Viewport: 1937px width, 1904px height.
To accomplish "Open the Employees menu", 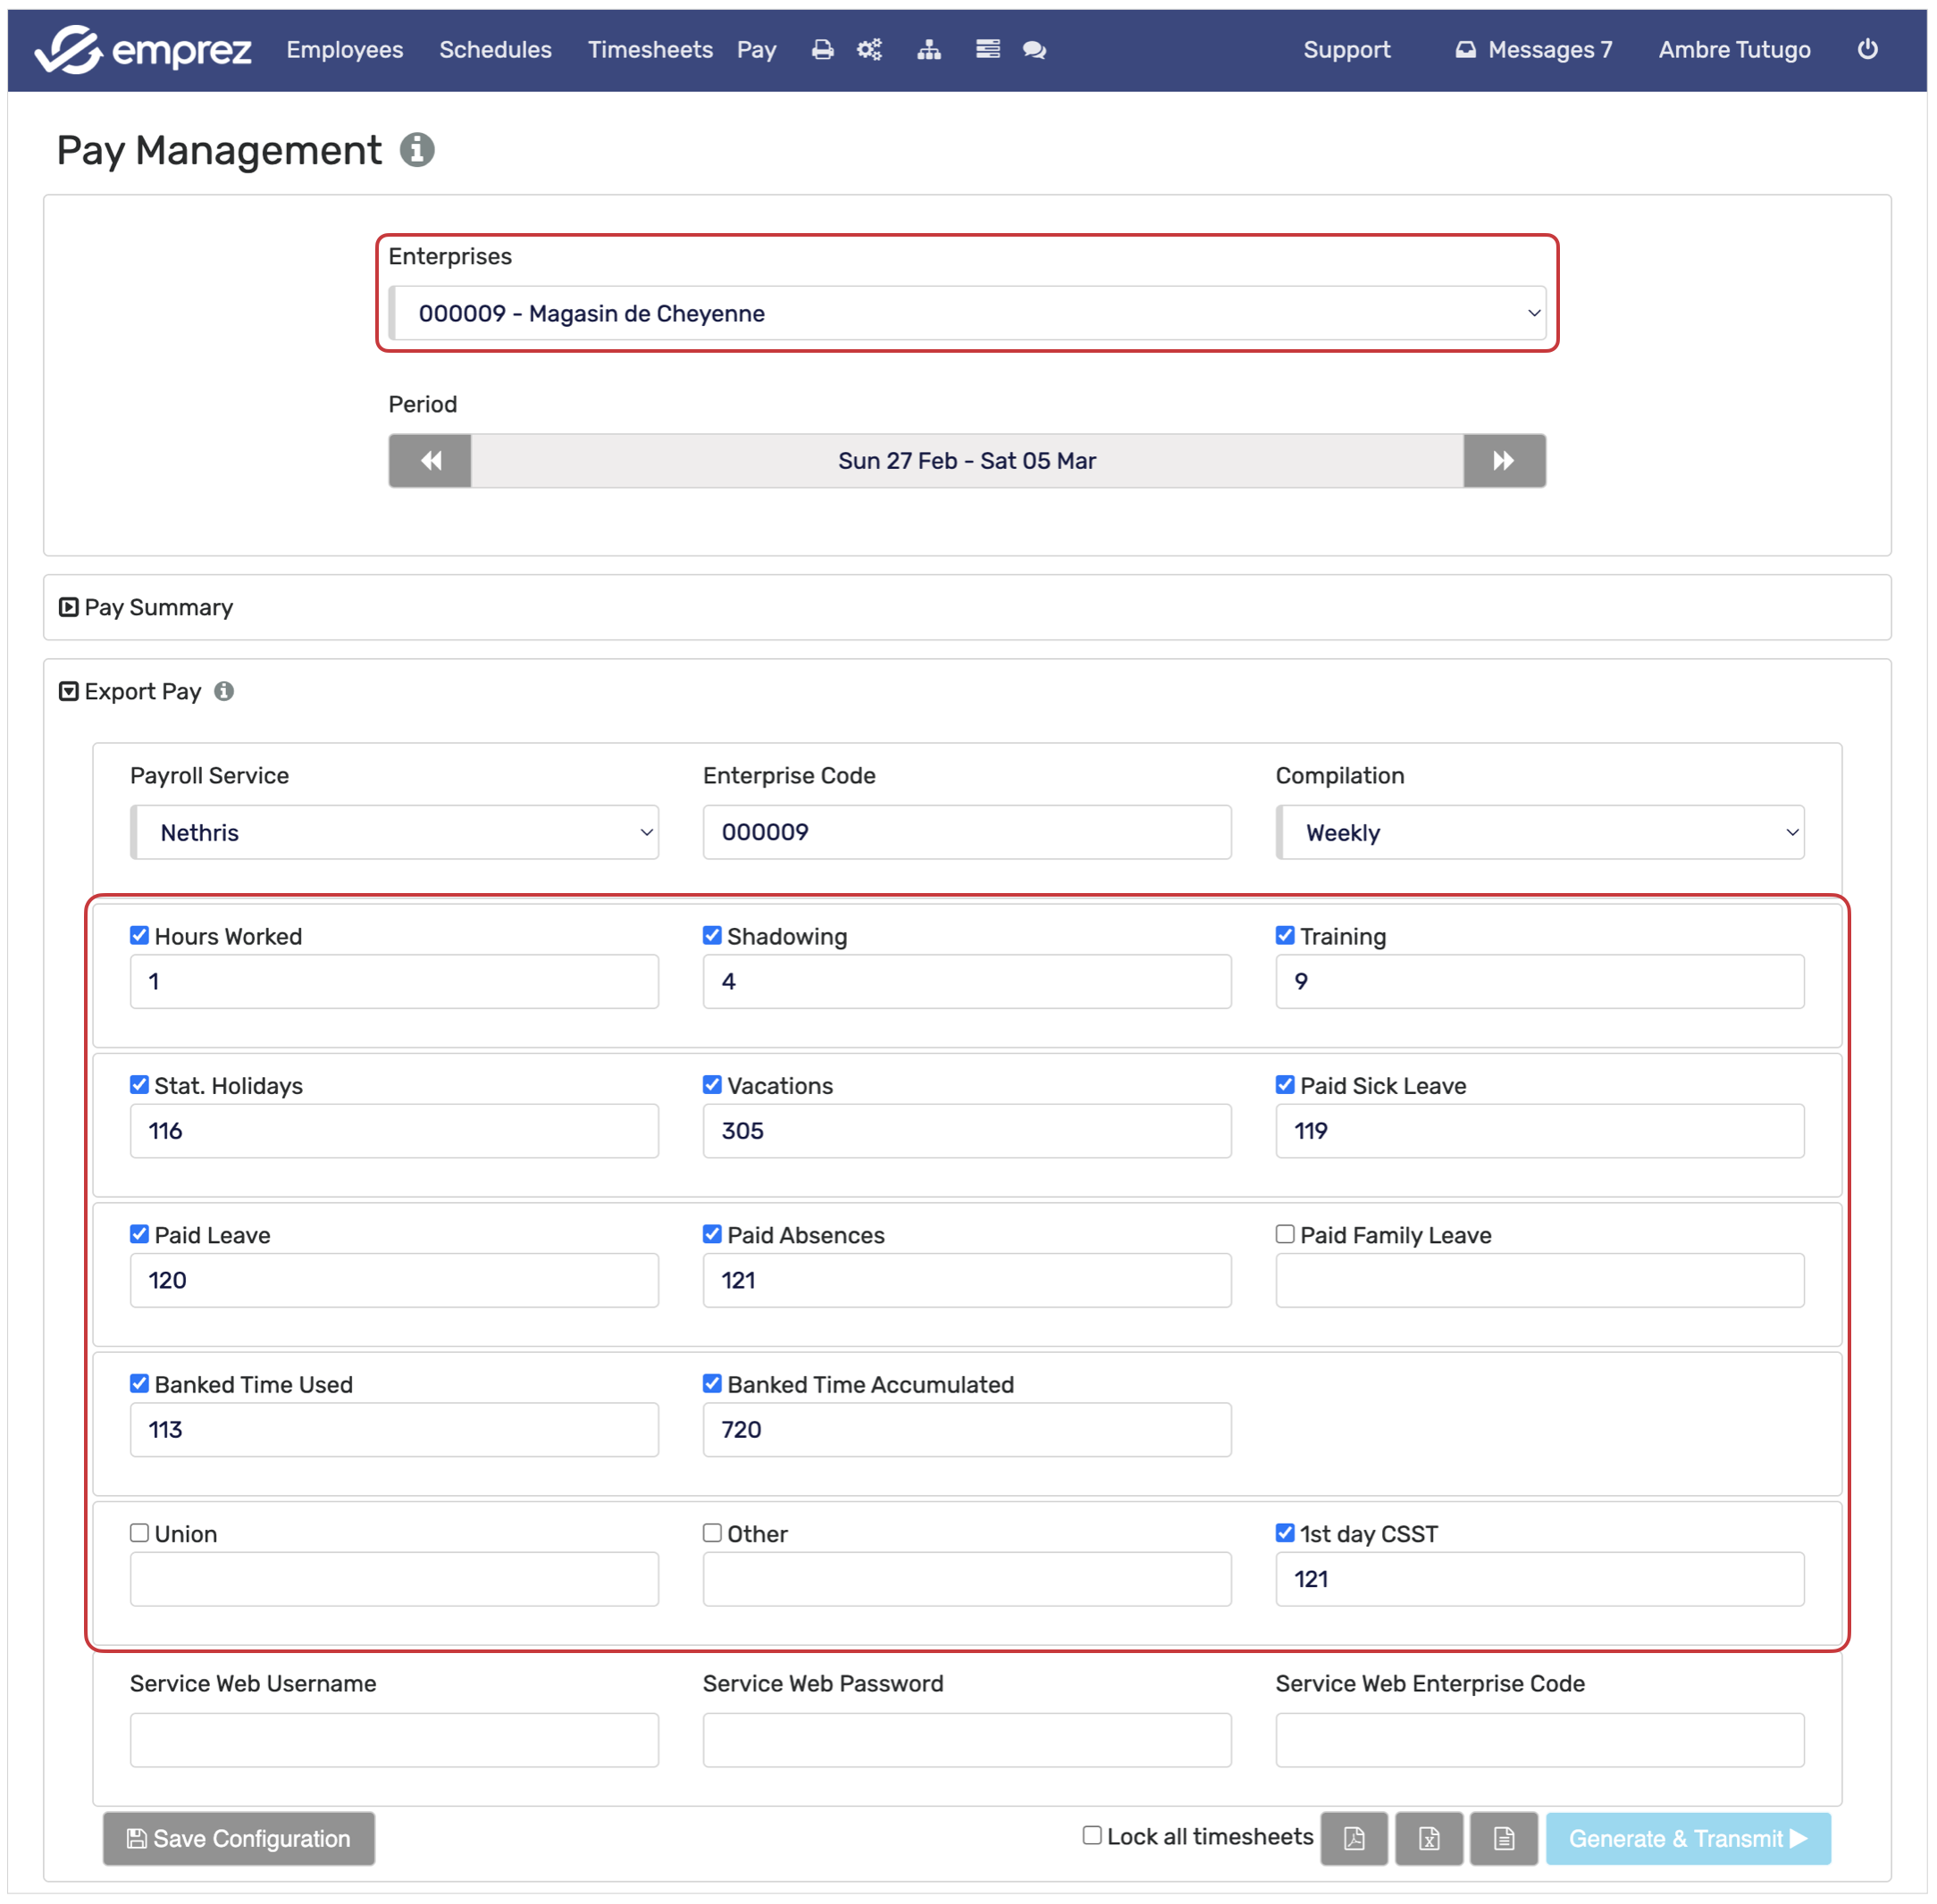I will click(x=344, y=50).
